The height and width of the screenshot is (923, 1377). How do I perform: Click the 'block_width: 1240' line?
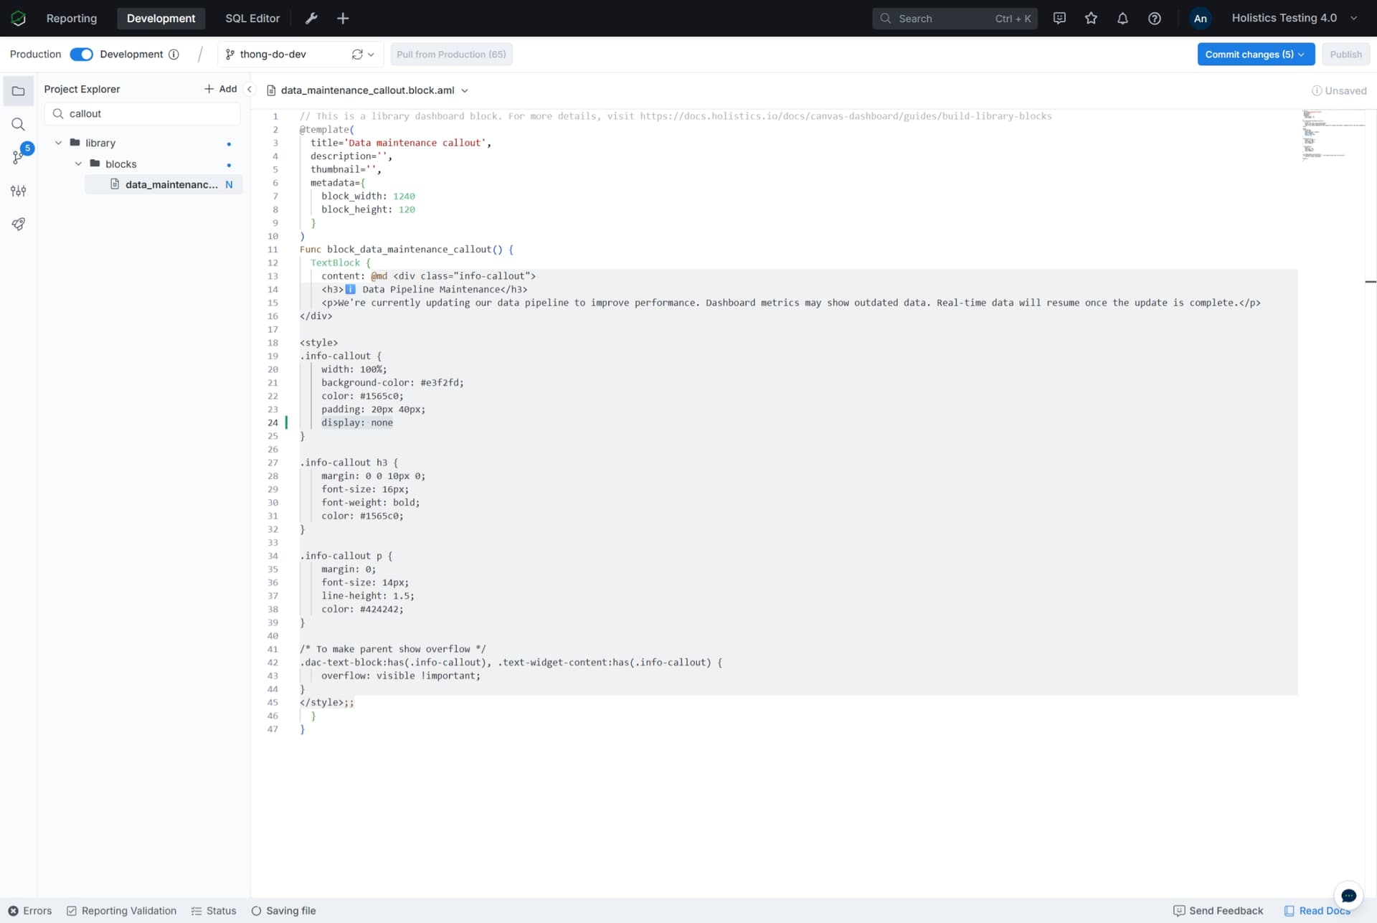click(x=368, y=196)
